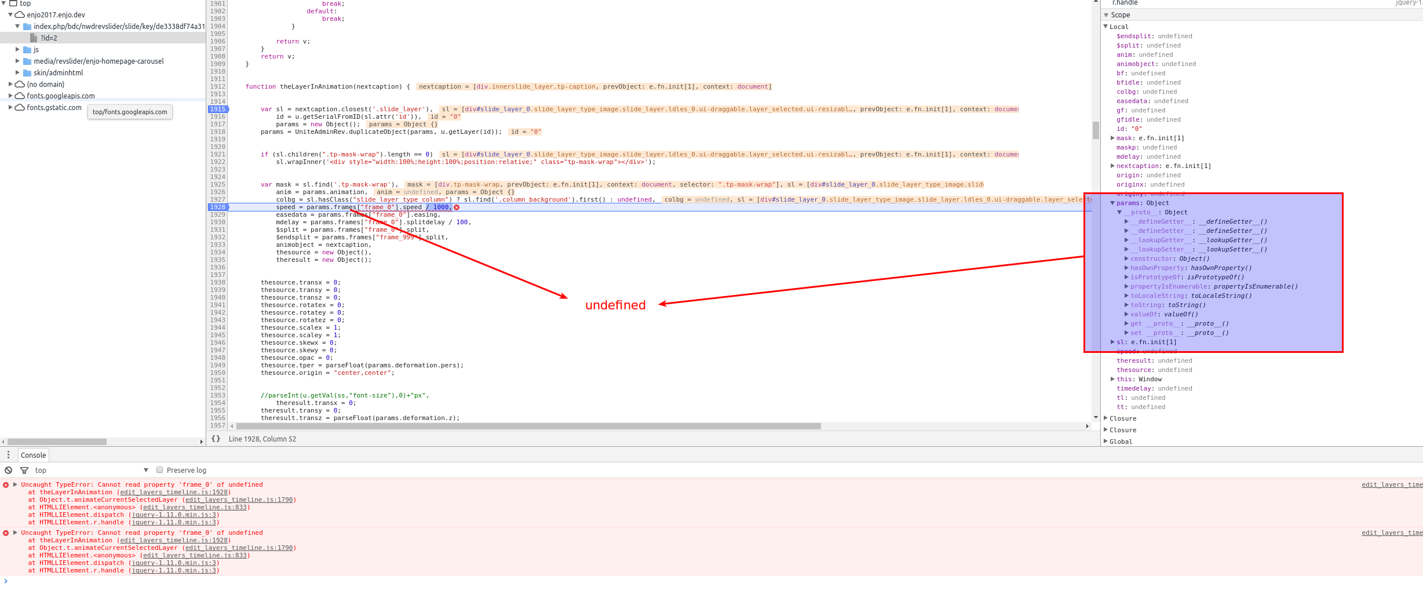Screen dimensions: 1423x609
Task: Expand the fonts.gstatic.com tree node
Action: [x=10, y=107]
